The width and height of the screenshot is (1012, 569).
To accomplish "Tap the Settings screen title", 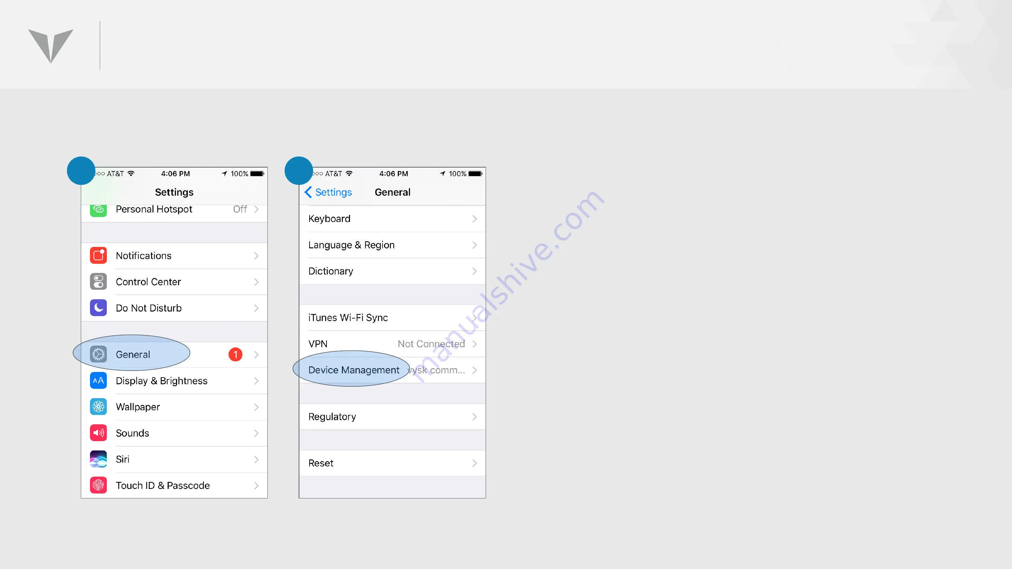I will click(x=174, y=192).
